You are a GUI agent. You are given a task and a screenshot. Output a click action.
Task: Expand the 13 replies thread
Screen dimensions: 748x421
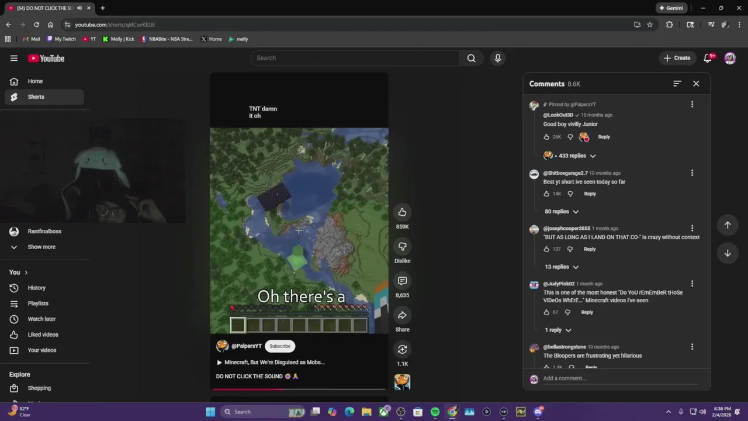(x=562, y=267)
